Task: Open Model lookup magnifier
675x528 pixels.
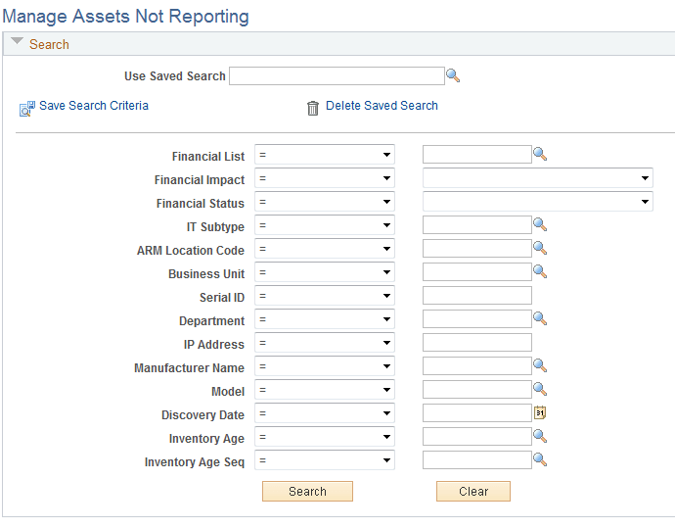Action: tap(540, 389)
